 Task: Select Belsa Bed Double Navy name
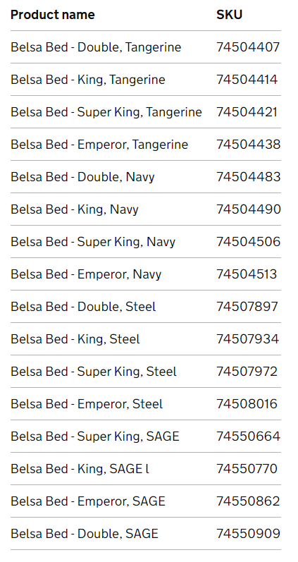pos(82,177)
